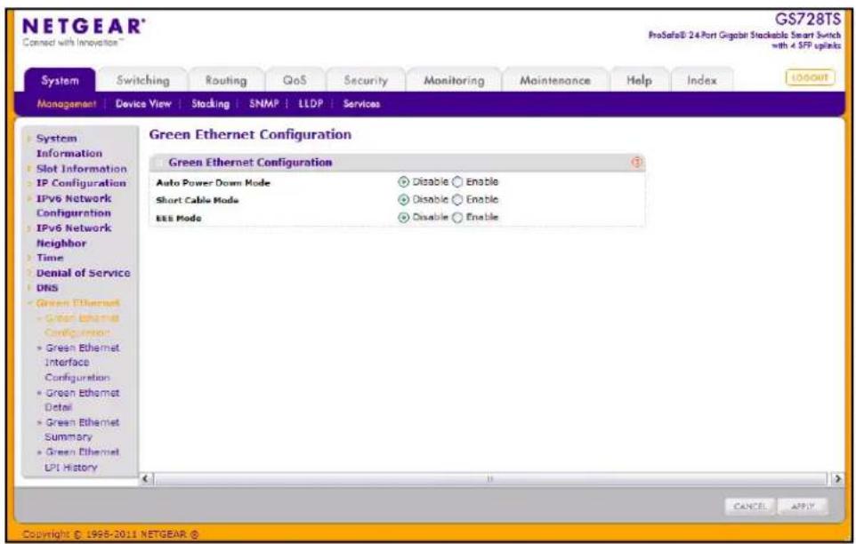Open Stacking submenu
Screen dimensions: 856x544
pos(210,104)
